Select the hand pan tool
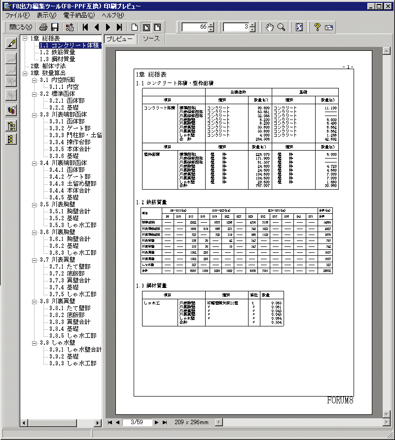Image resolution: width=395 pixels, height=440 pixels. point(269,27)
